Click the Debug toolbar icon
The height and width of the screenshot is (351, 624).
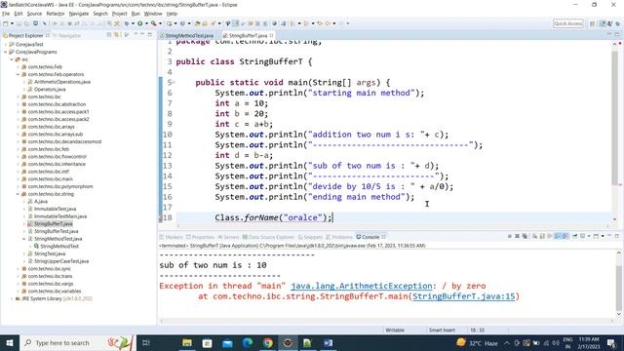pos(126,23)
